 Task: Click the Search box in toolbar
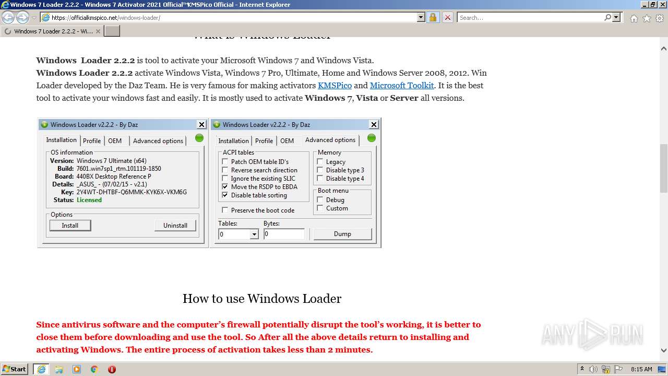[x=531, y=17]
